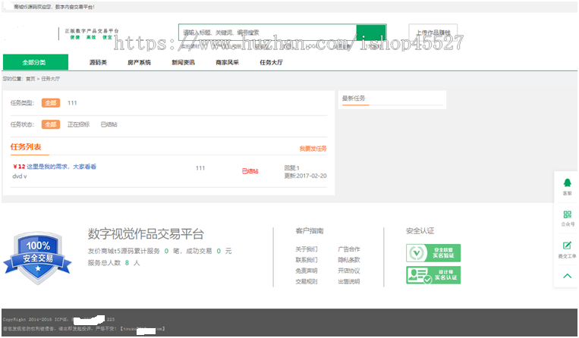Open the task '这里是我的需求，大家看看'

(61, 167)
